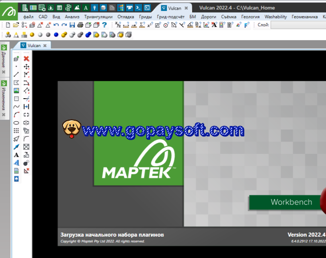Viewport: 326px width, 258px height.
Task: Click the blue F query icon
Action: click(x=246, y=25)
